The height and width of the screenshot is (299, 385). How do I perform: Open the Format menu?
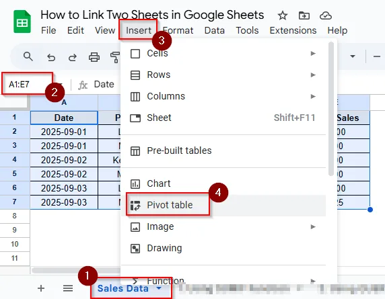pos(178,30)
